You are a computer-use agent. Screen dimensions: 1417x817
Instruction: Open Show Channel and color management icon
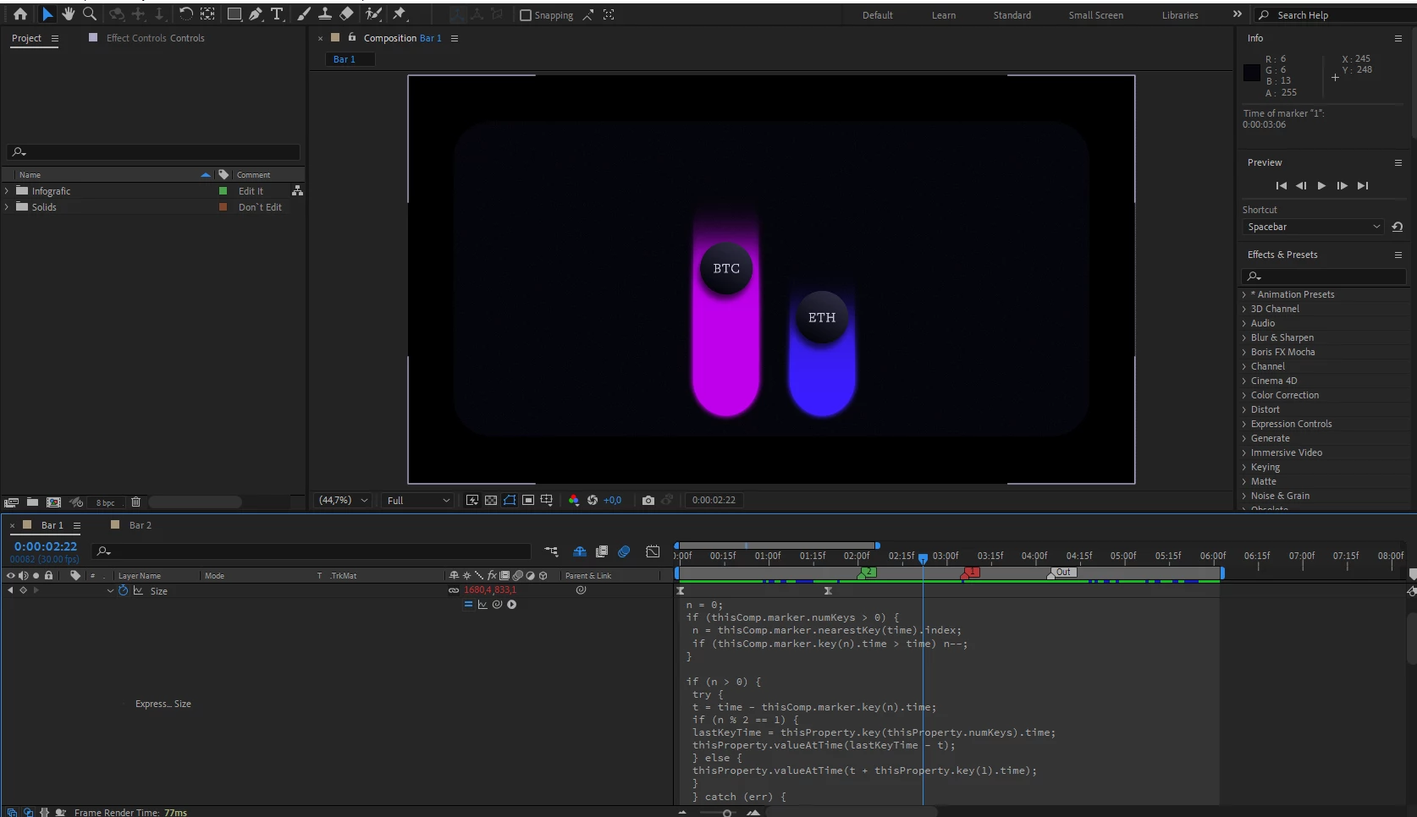point(574,501)
